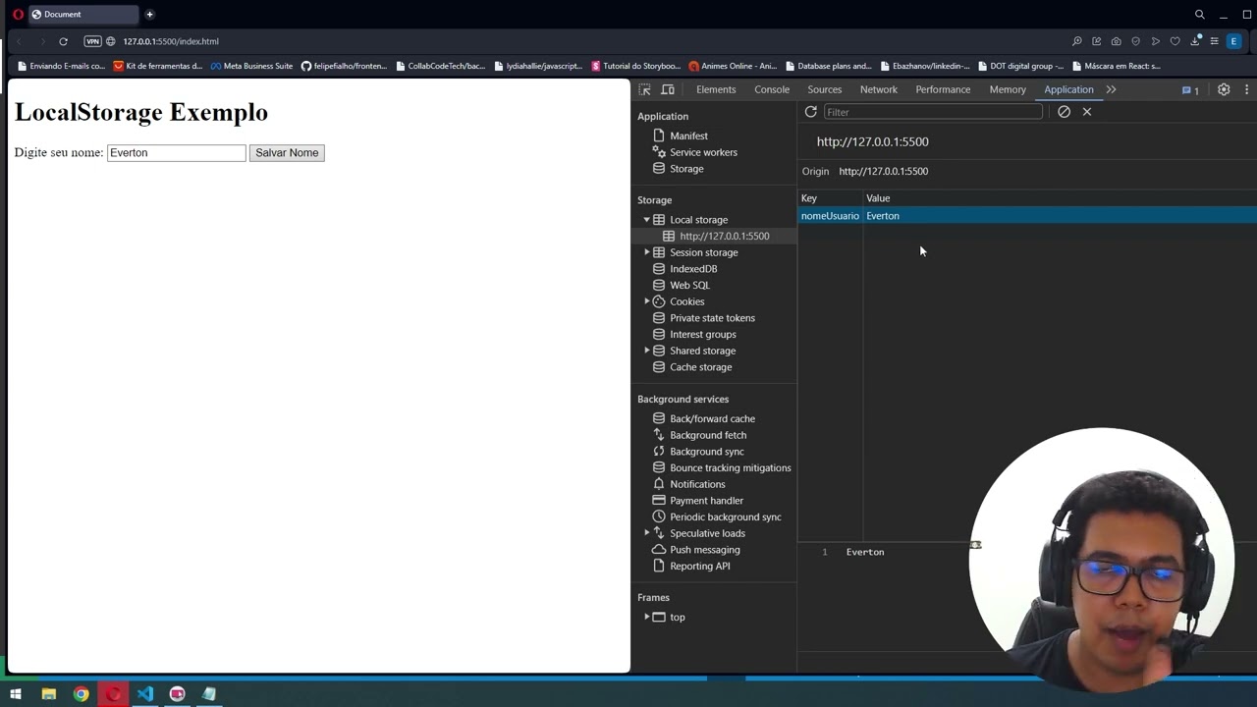Refresh the local storage table
Viewport: 1257px width, 707px height.
coord(811,112)
